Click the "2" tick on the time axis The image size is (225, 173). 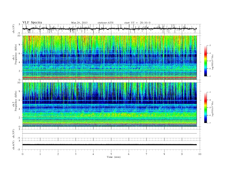(x=58, y=154)
